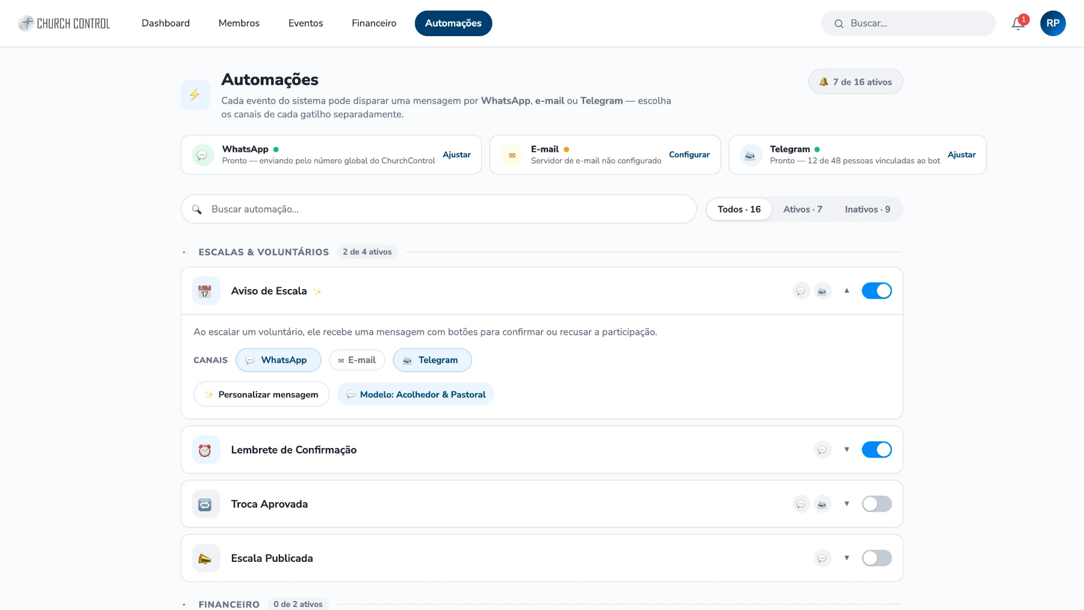The width and height of the screenshot is (1084, 610).
Task: Open Modelo: Acolhedor & Pastoral chip
Action: 416,394
